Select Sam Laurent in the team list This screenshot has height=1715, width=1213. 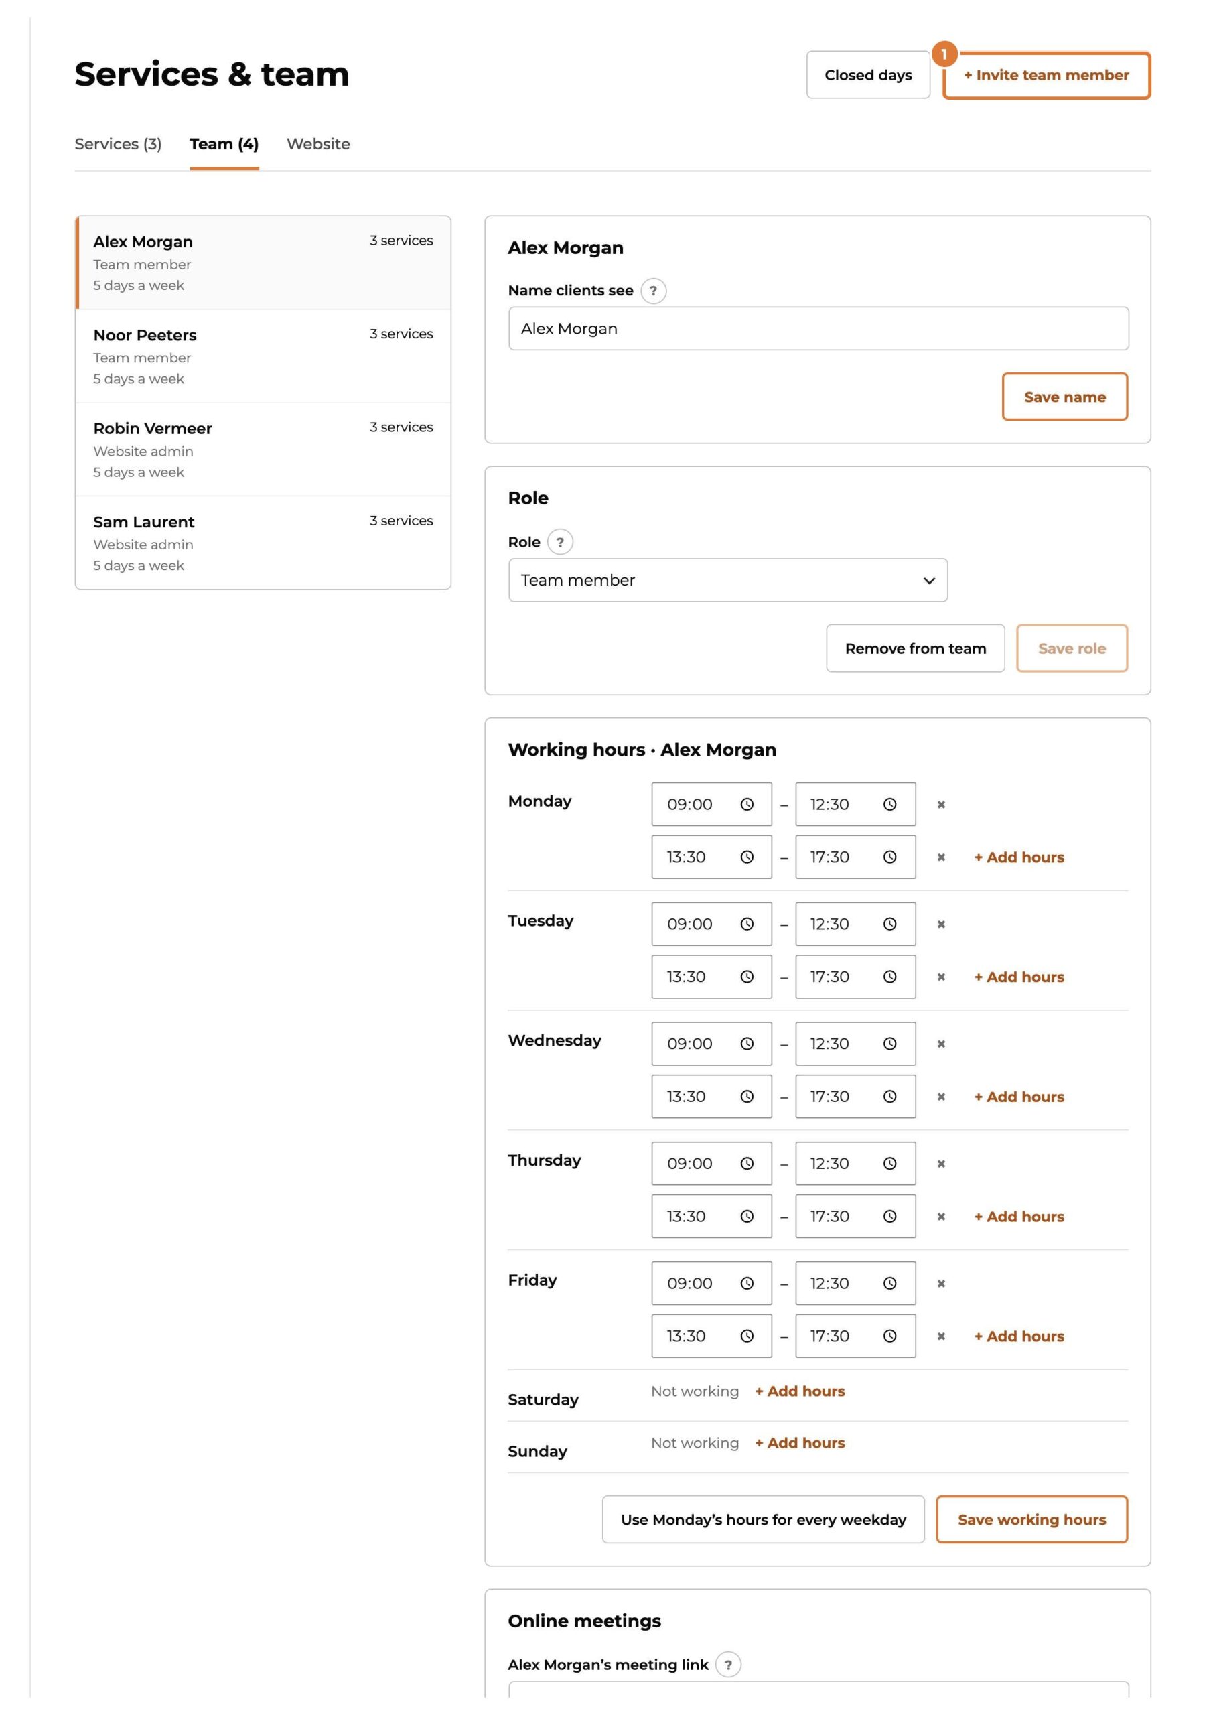tap(263, 543)
